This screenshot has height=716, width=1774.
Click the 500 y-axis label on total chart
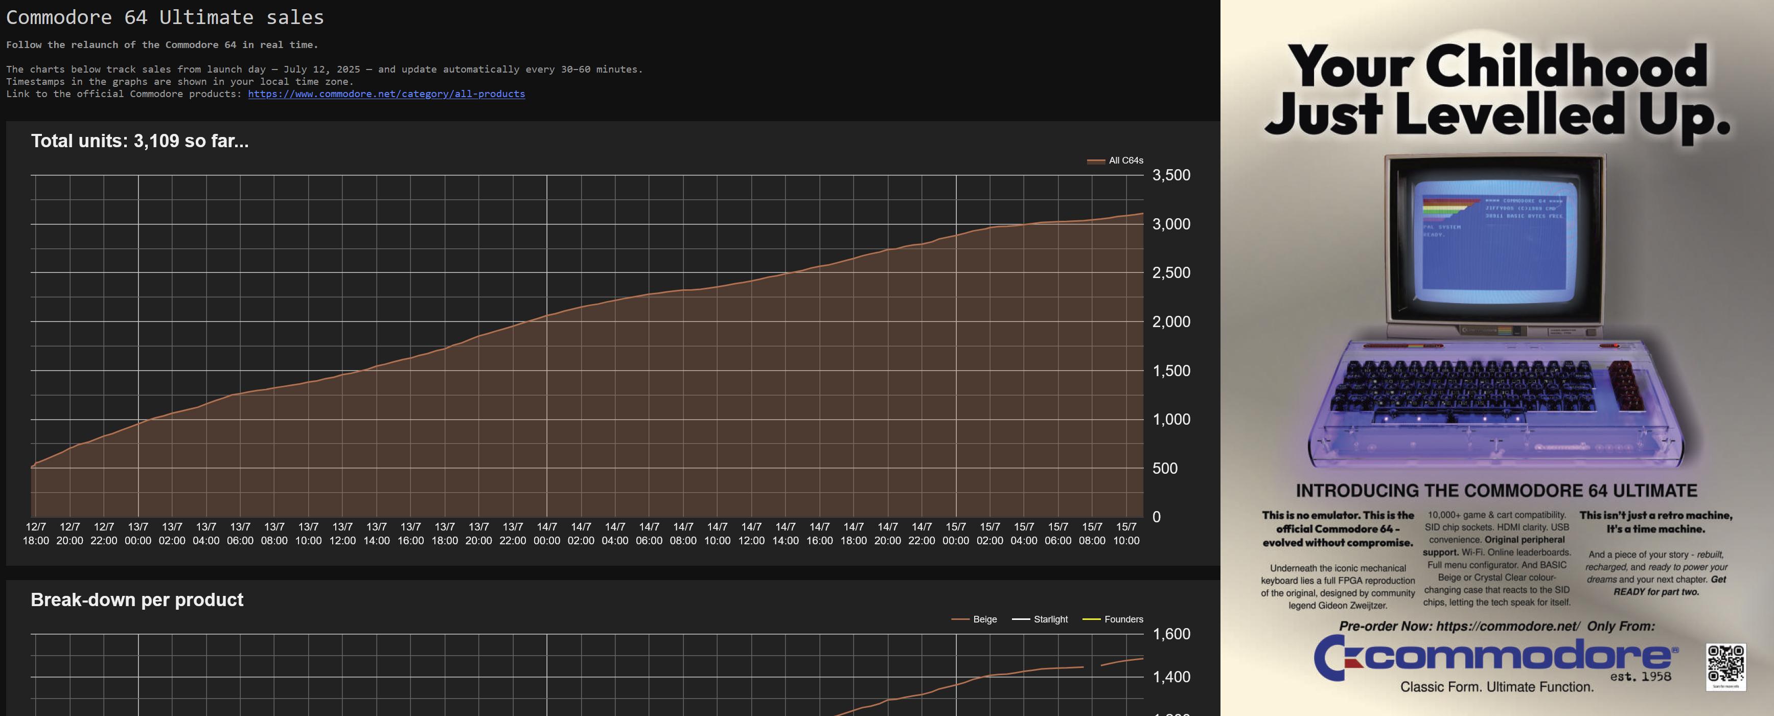1165,468
